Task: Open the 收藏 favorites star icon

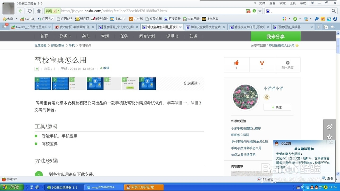Action: [5, 19]
